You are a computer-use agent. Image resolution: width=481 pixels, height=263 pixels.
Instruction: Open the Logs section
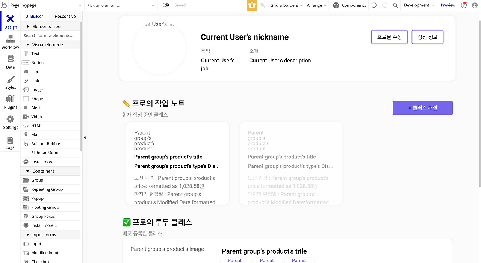10,142
